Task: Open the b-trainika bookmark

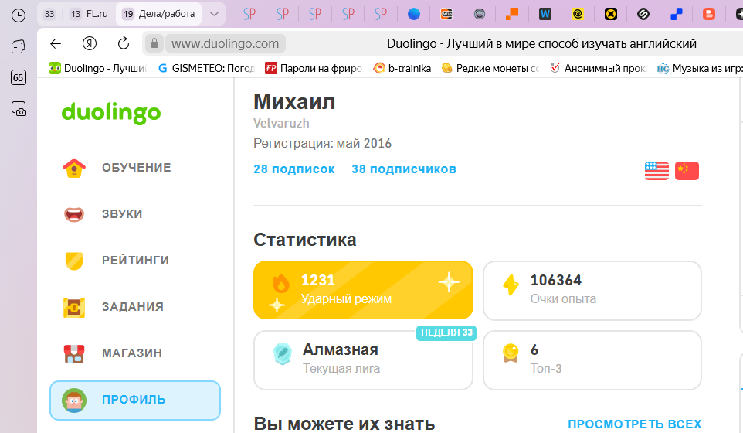Action: coord(402,68)
